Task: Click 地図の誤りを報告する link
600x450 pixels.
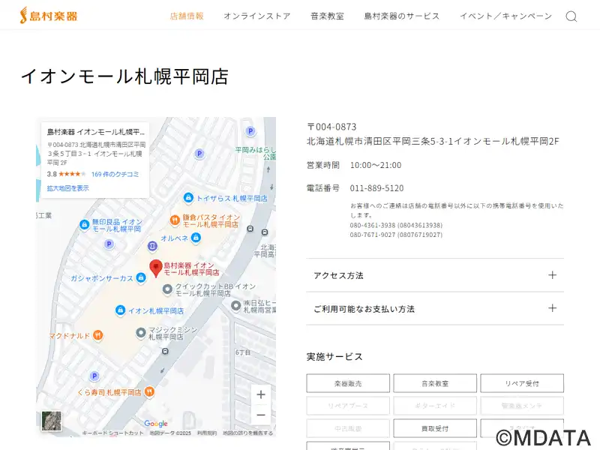Action: [248, 433]
